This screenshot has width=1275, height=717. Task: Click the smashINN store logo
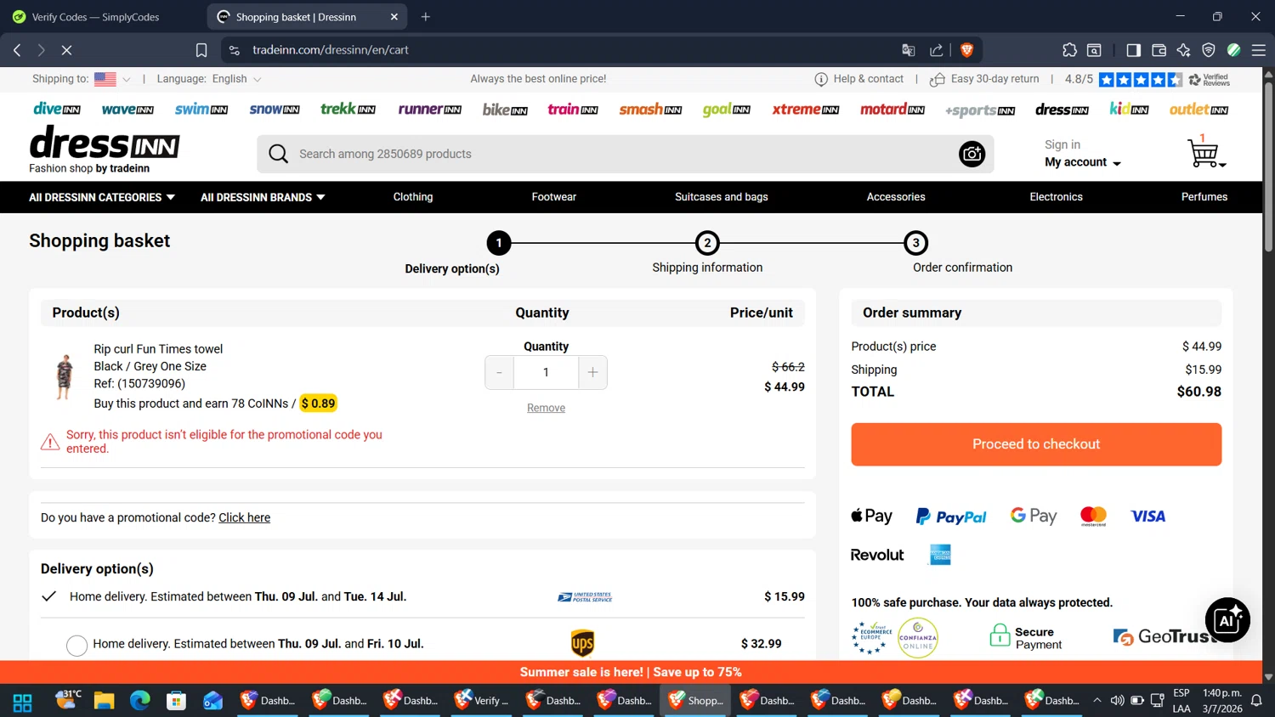click(x=650, y=109)
